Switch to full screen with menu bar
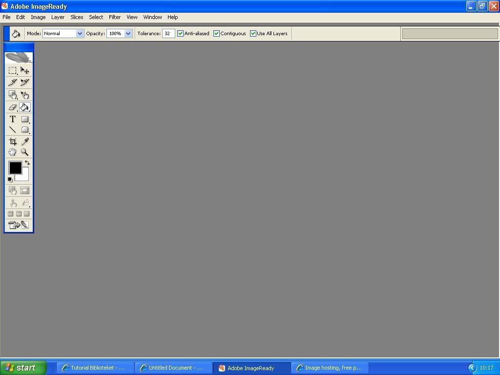The image size is (500, 375). pos(19,214)
